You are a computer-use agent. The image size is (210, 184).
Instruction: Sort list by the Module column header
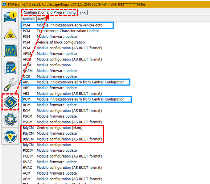point(29,19)
